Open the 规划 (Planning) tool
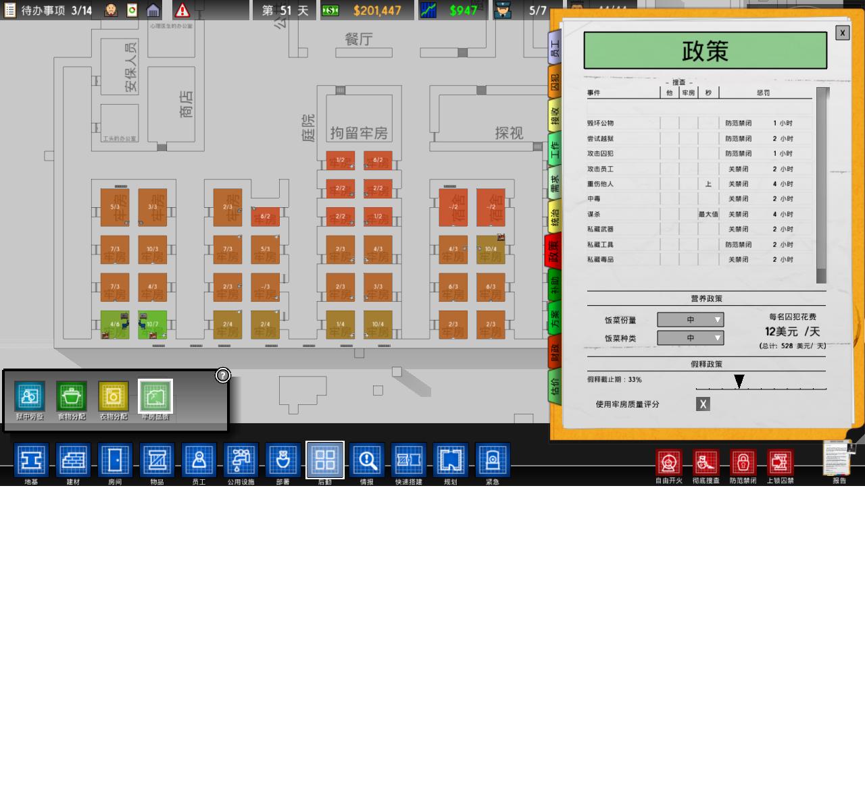The width and height of the screenshot is (865, 810). pos(451,460)
